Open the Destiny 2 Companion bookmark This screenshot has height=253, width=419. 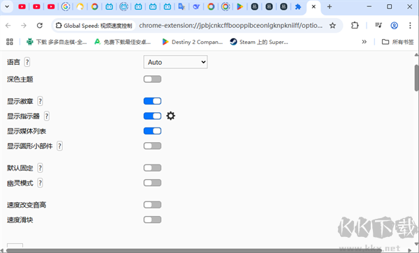point(193,42)
